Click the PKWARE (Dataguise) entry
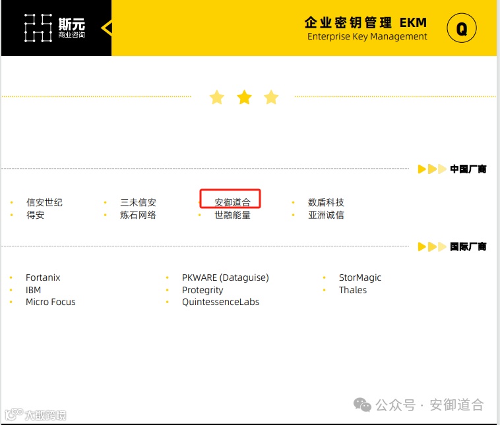 click(x=226, y=278)
